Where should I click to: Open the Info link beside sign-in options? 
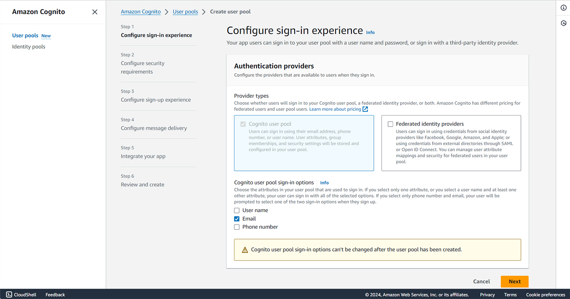(x=324, y=183)
